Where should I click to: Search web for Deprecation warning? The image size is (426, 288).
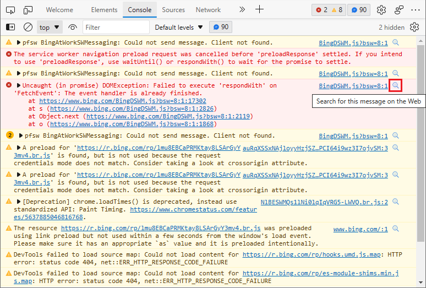pos(396,202)
